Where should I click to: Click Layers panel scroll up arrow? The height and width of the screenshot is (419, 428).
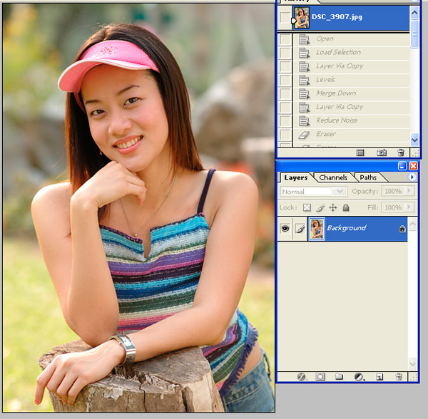[x=412, y=224]
